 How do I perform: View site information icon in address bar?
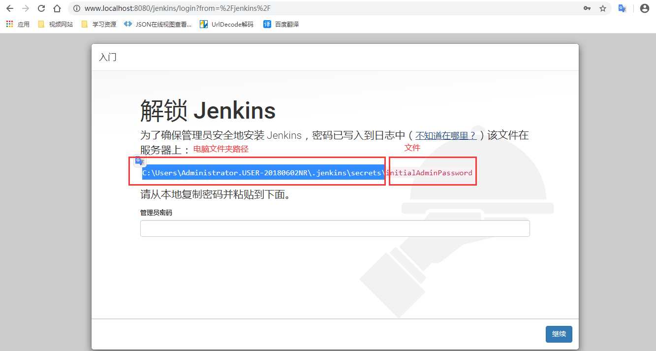[x=76, y=8]
